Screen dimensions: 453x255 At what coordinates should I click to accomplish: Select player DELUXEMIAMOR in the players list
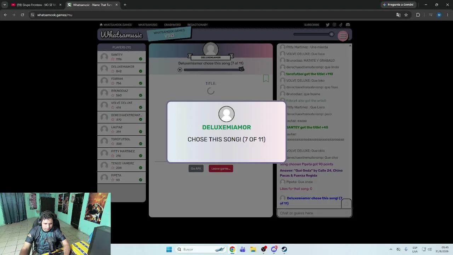click(121, 69)
